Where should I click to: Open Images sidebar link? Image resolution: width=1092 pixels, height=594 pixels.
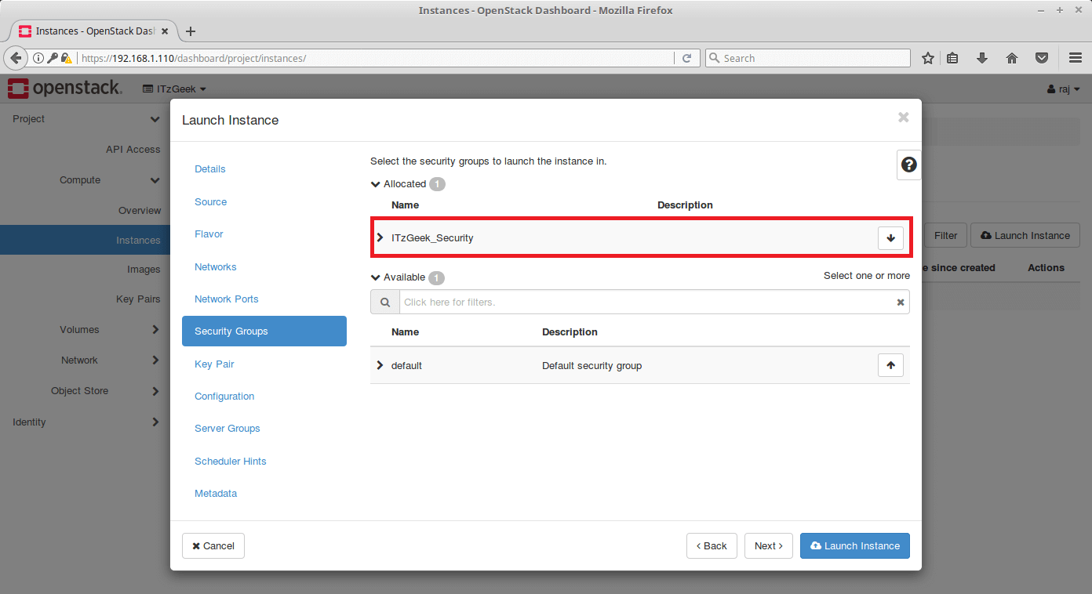(x=144, y=270)
